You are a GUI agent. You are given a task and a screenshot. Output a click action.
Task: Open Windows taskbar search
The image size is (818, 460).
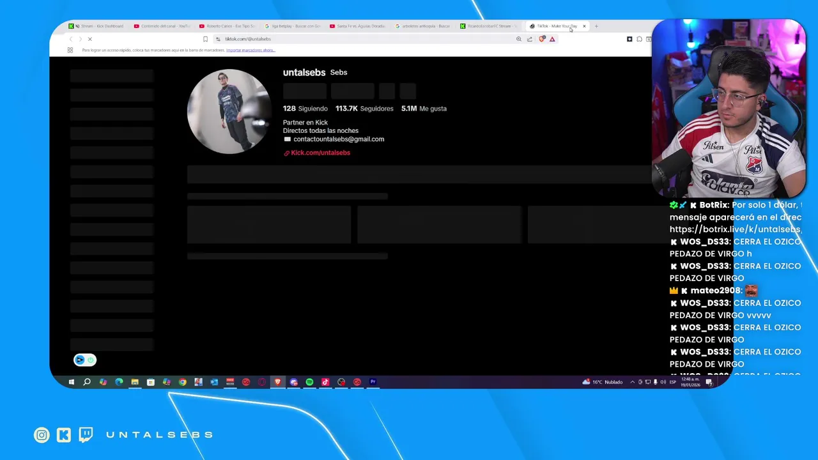pyautogui.click(x=87, y=382)
